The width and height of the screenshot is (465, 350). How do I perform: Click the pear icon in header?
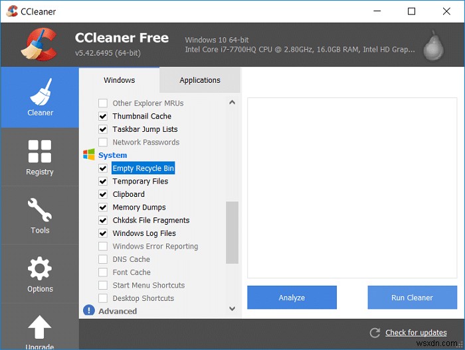433,46
